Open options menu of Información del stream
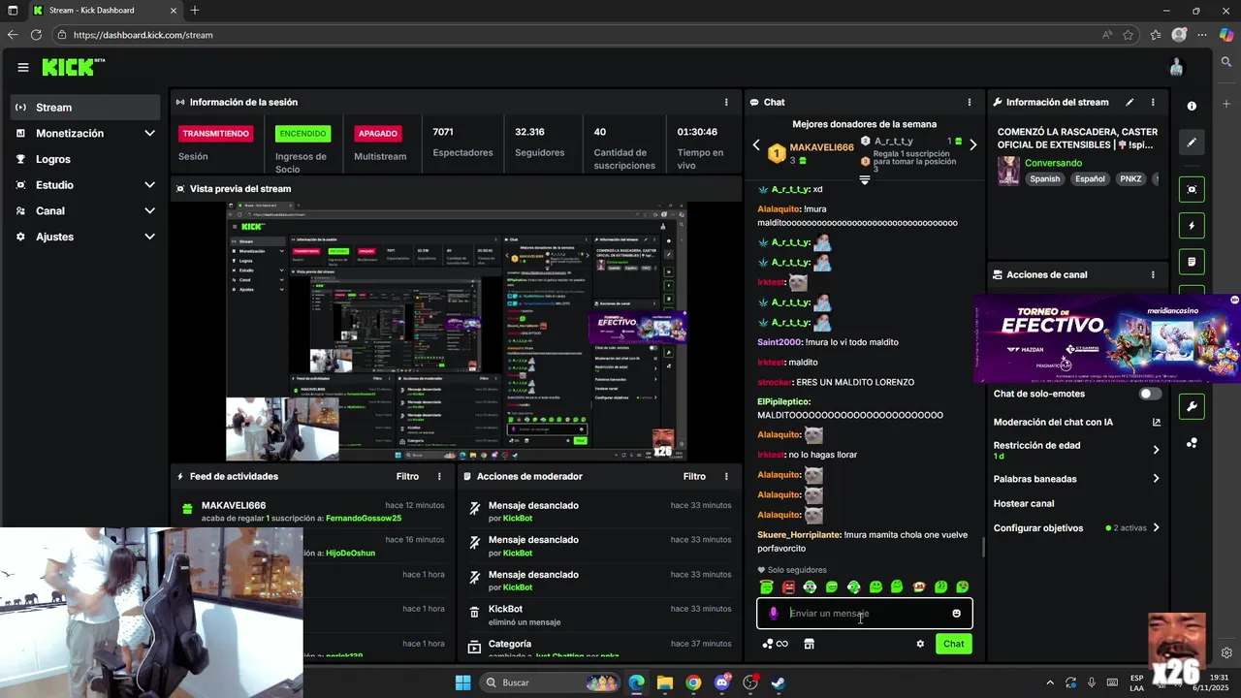This screenshot has width=1241, height=698. (x=1153, y=102)
